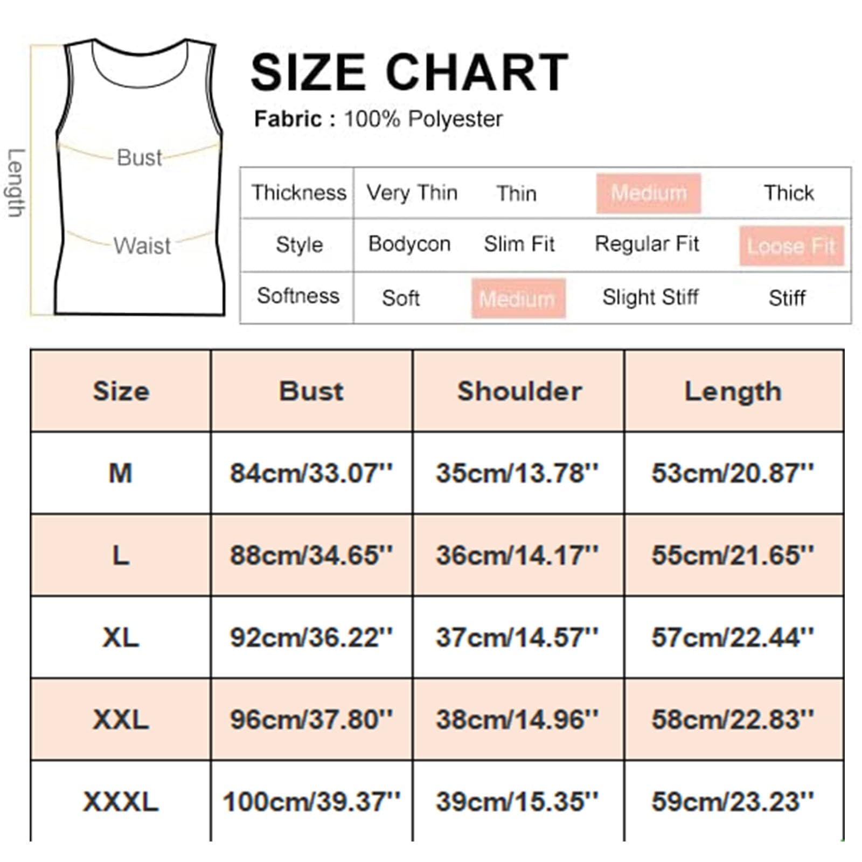Click the Thick thickness option

coord(789,193)
